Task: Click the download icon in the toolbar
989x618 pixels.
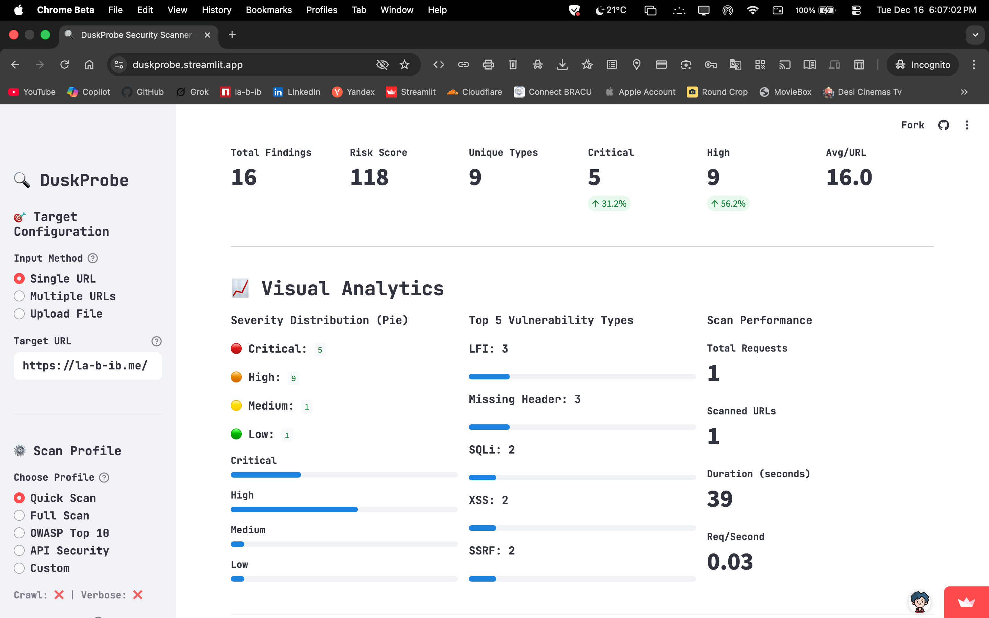Action: click(562, 65)
